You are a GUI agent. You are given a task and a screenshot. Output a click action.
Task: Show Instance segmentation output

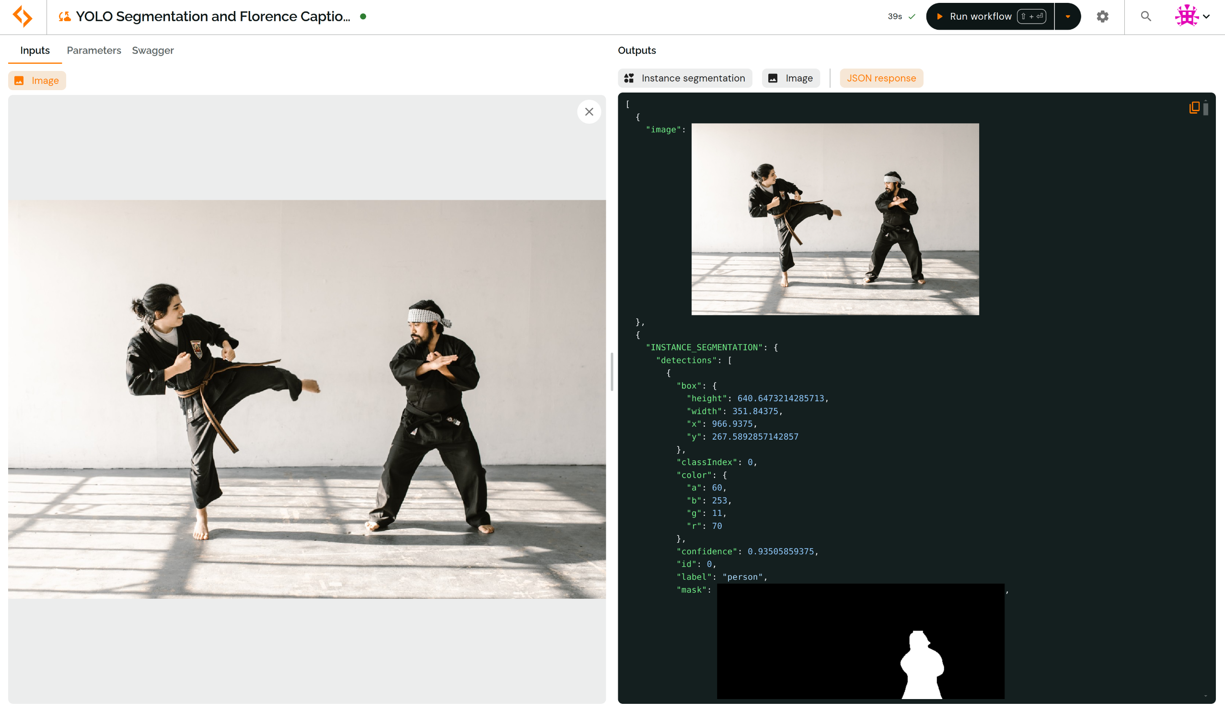tap(685, 78)
